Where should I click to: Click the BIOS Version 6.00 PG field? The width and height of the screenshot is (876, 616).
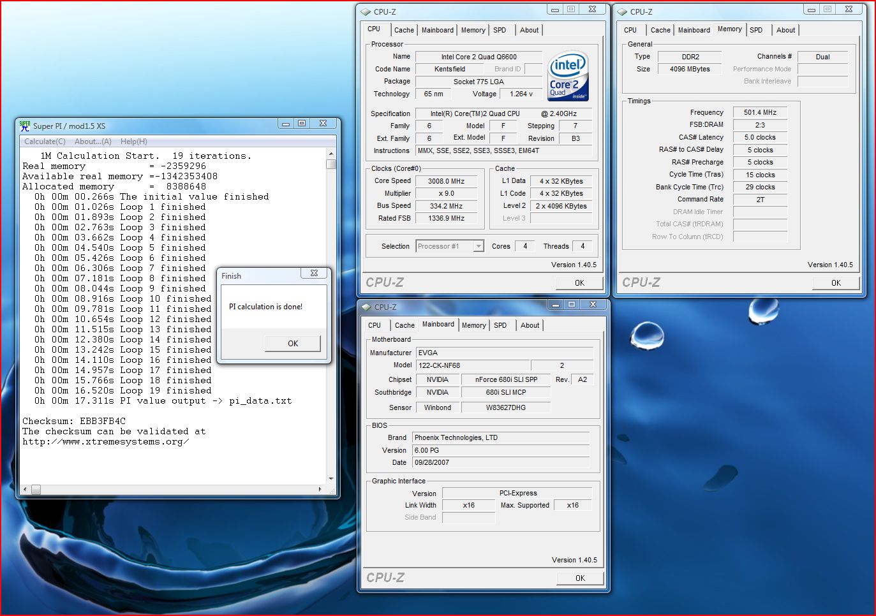501,450
